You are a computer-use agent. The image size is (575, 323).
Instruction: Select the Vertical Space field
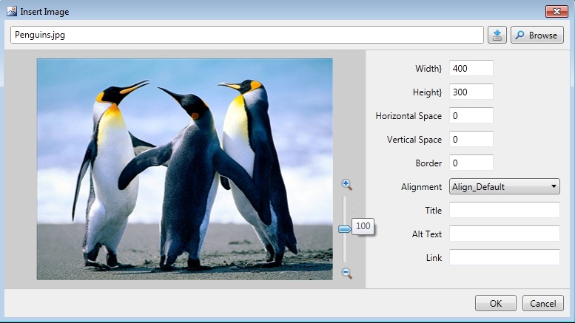tap(471, 139)
